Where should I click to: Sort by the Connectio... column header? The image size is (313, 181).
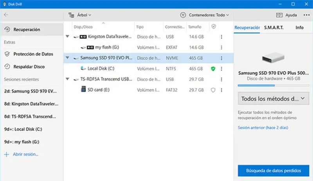(x=174, y=27)
